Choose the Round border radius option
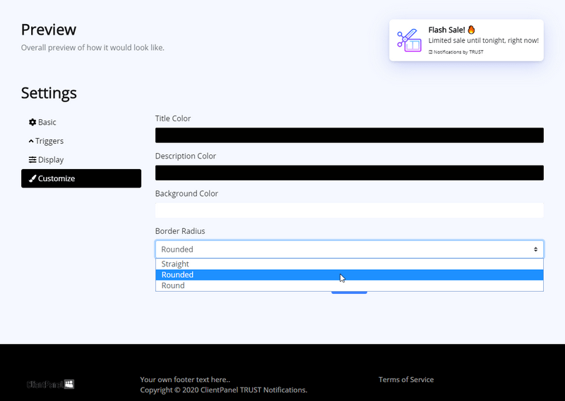 click(x=349, y=285)
